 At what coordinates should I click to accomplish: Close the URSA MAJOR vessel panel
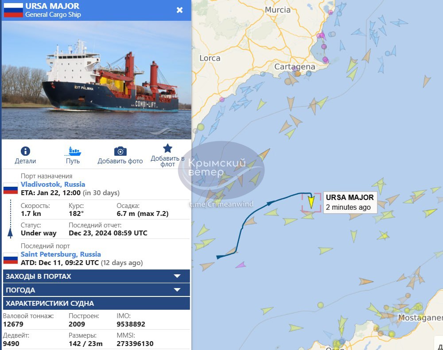tap(179, 10)
